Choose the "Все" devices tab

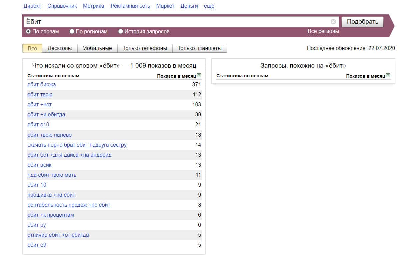coord(32,48)
